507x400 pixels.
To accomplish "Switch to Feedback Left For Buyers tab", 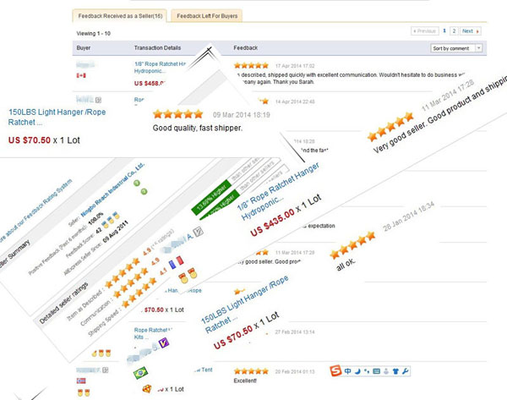I will click(207, 16).
